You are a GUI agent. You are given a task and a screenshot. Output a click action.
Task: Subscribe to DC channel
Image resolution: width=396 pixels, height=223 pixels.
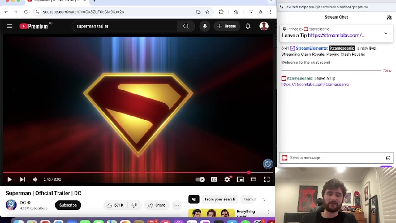pos(68,205)
